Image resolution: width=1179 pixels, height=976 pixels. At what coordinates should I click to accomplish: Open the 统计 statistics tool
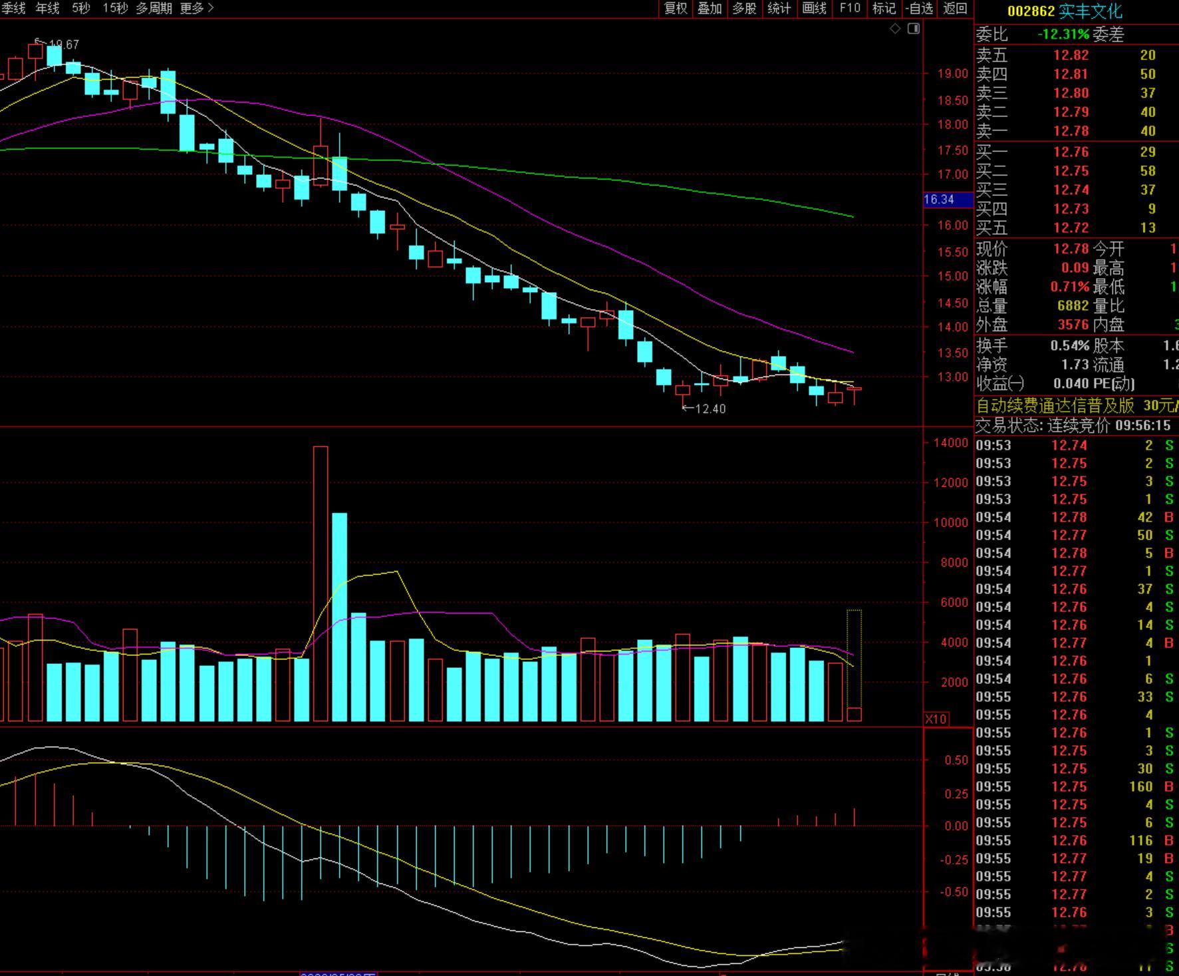pyautogui.click(x=779, y=8)
